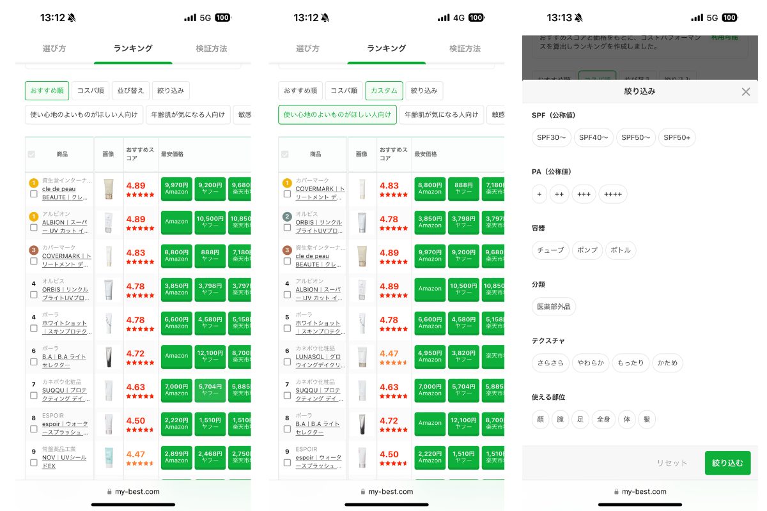Select ランキング tab in middle screenshot
The width and height of the screenshot is (767, 511).
pos(386,49)
